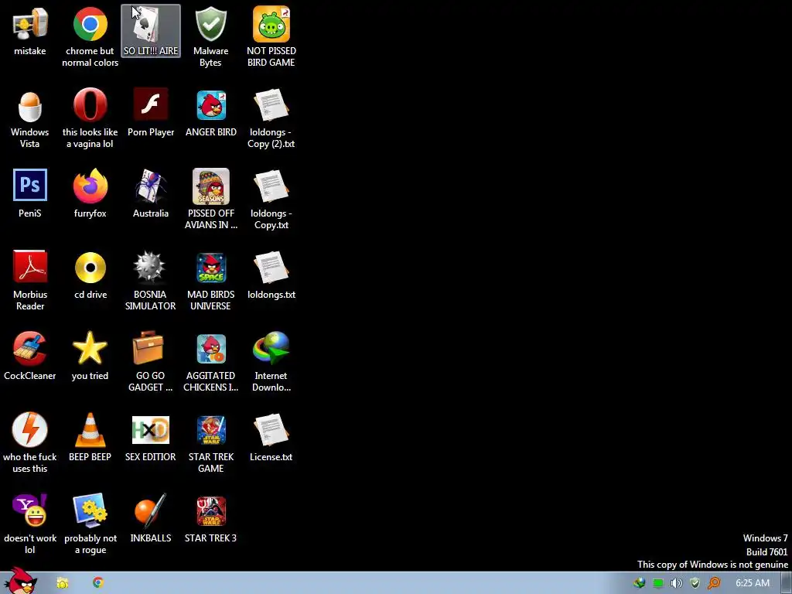Open the Opera icon labeled 'this looks like'

click(90, 119)
